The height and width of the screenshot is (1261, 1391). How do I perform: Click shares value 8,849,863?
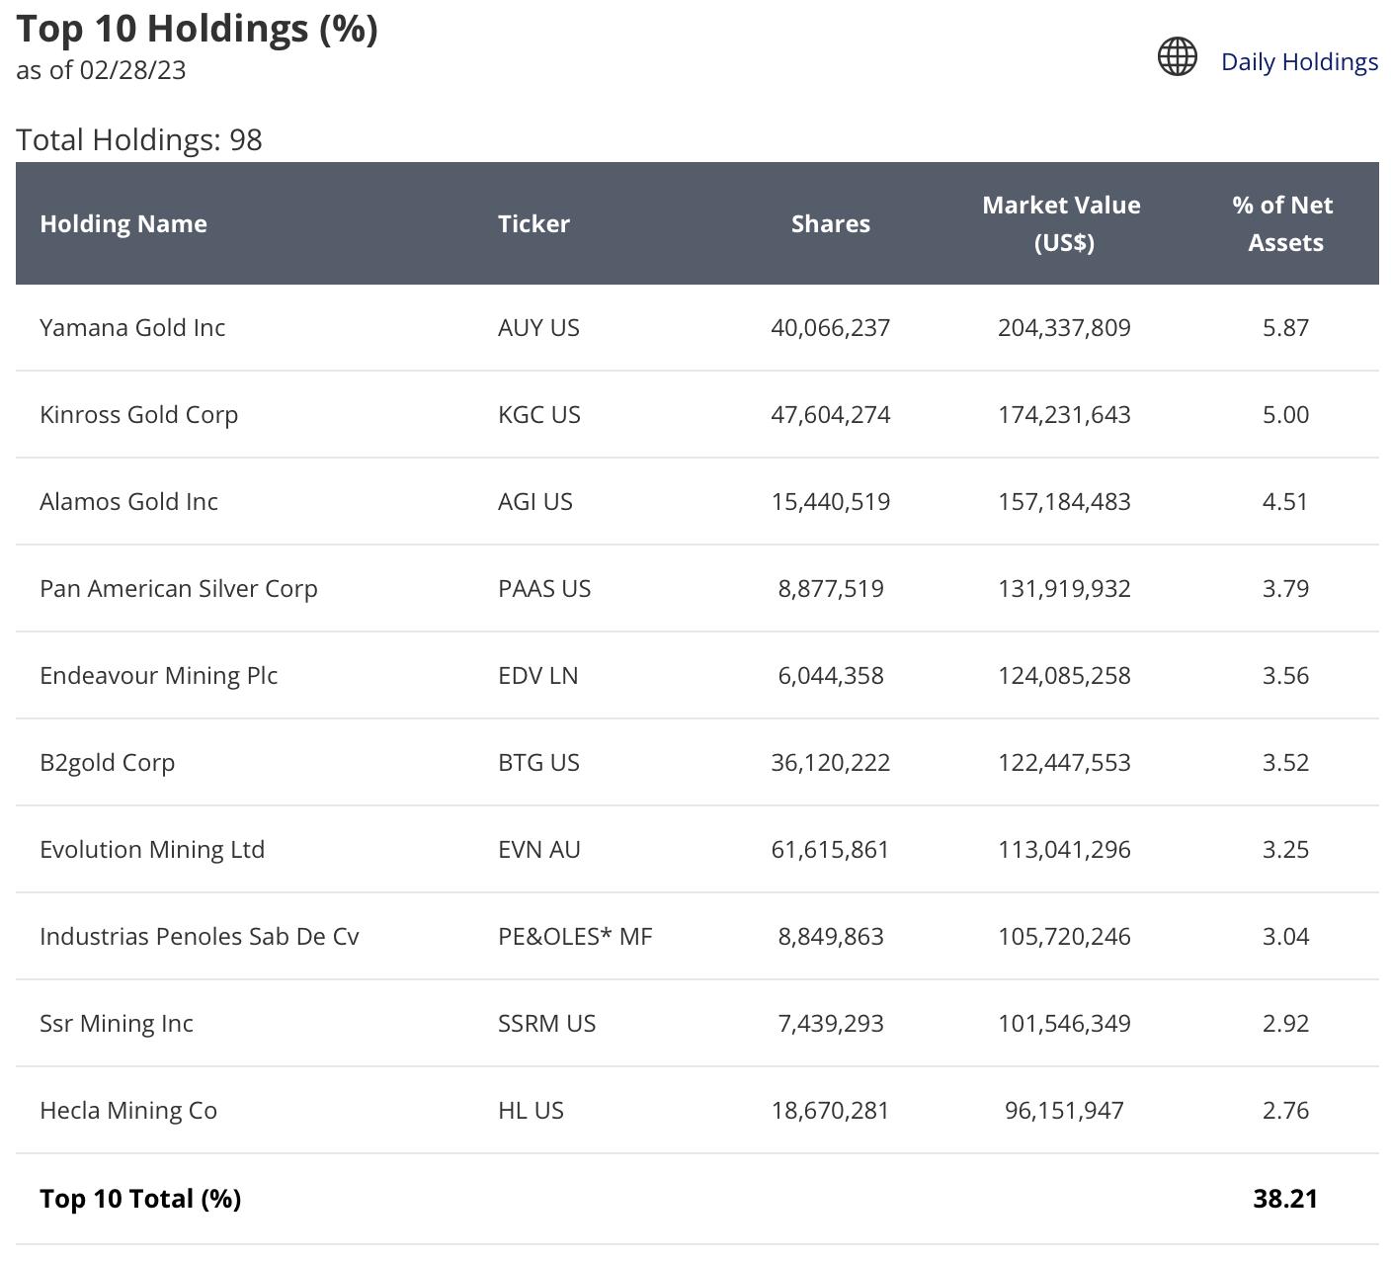(831, 936)
